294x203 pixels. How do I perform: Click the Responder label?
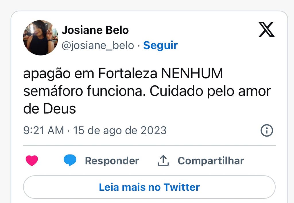[x=112, y=160]
